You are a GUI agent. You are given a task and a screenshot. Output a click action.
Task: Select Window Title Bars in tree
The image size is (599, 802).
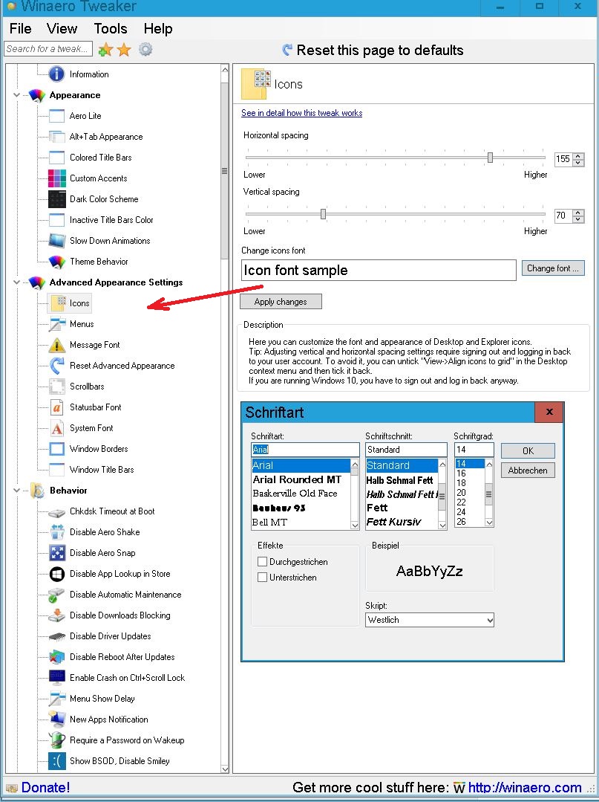click(x=102, y=470)
